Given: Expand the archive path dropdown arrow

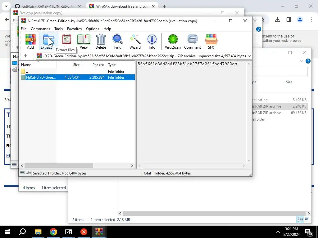Looking at the screenshot, I should (x=249, y=56).
